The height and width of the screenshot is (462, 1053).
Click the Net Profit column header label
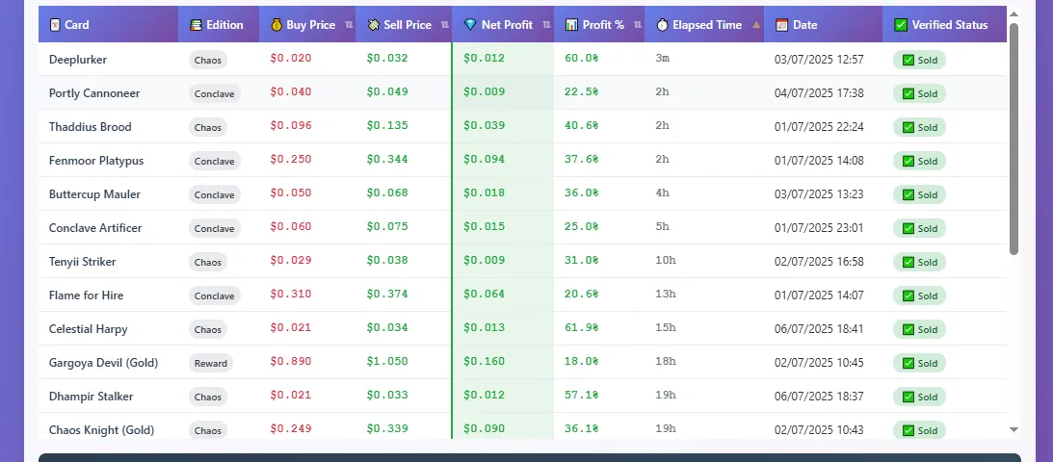[x=507, y=25]
